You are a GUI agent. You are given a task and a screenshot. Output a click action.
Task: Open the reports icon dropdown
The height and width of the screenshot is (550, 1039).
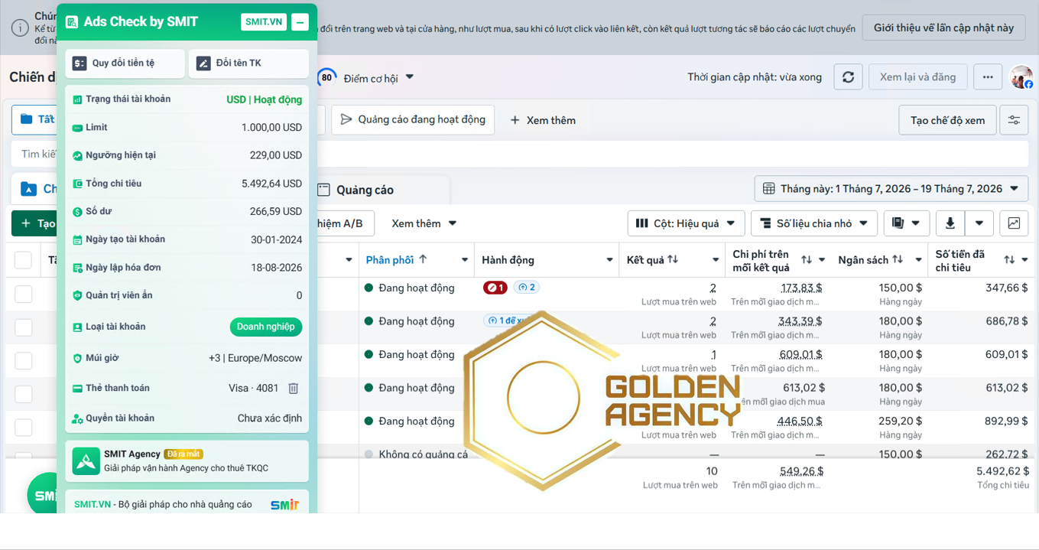(x=907, y=223)
